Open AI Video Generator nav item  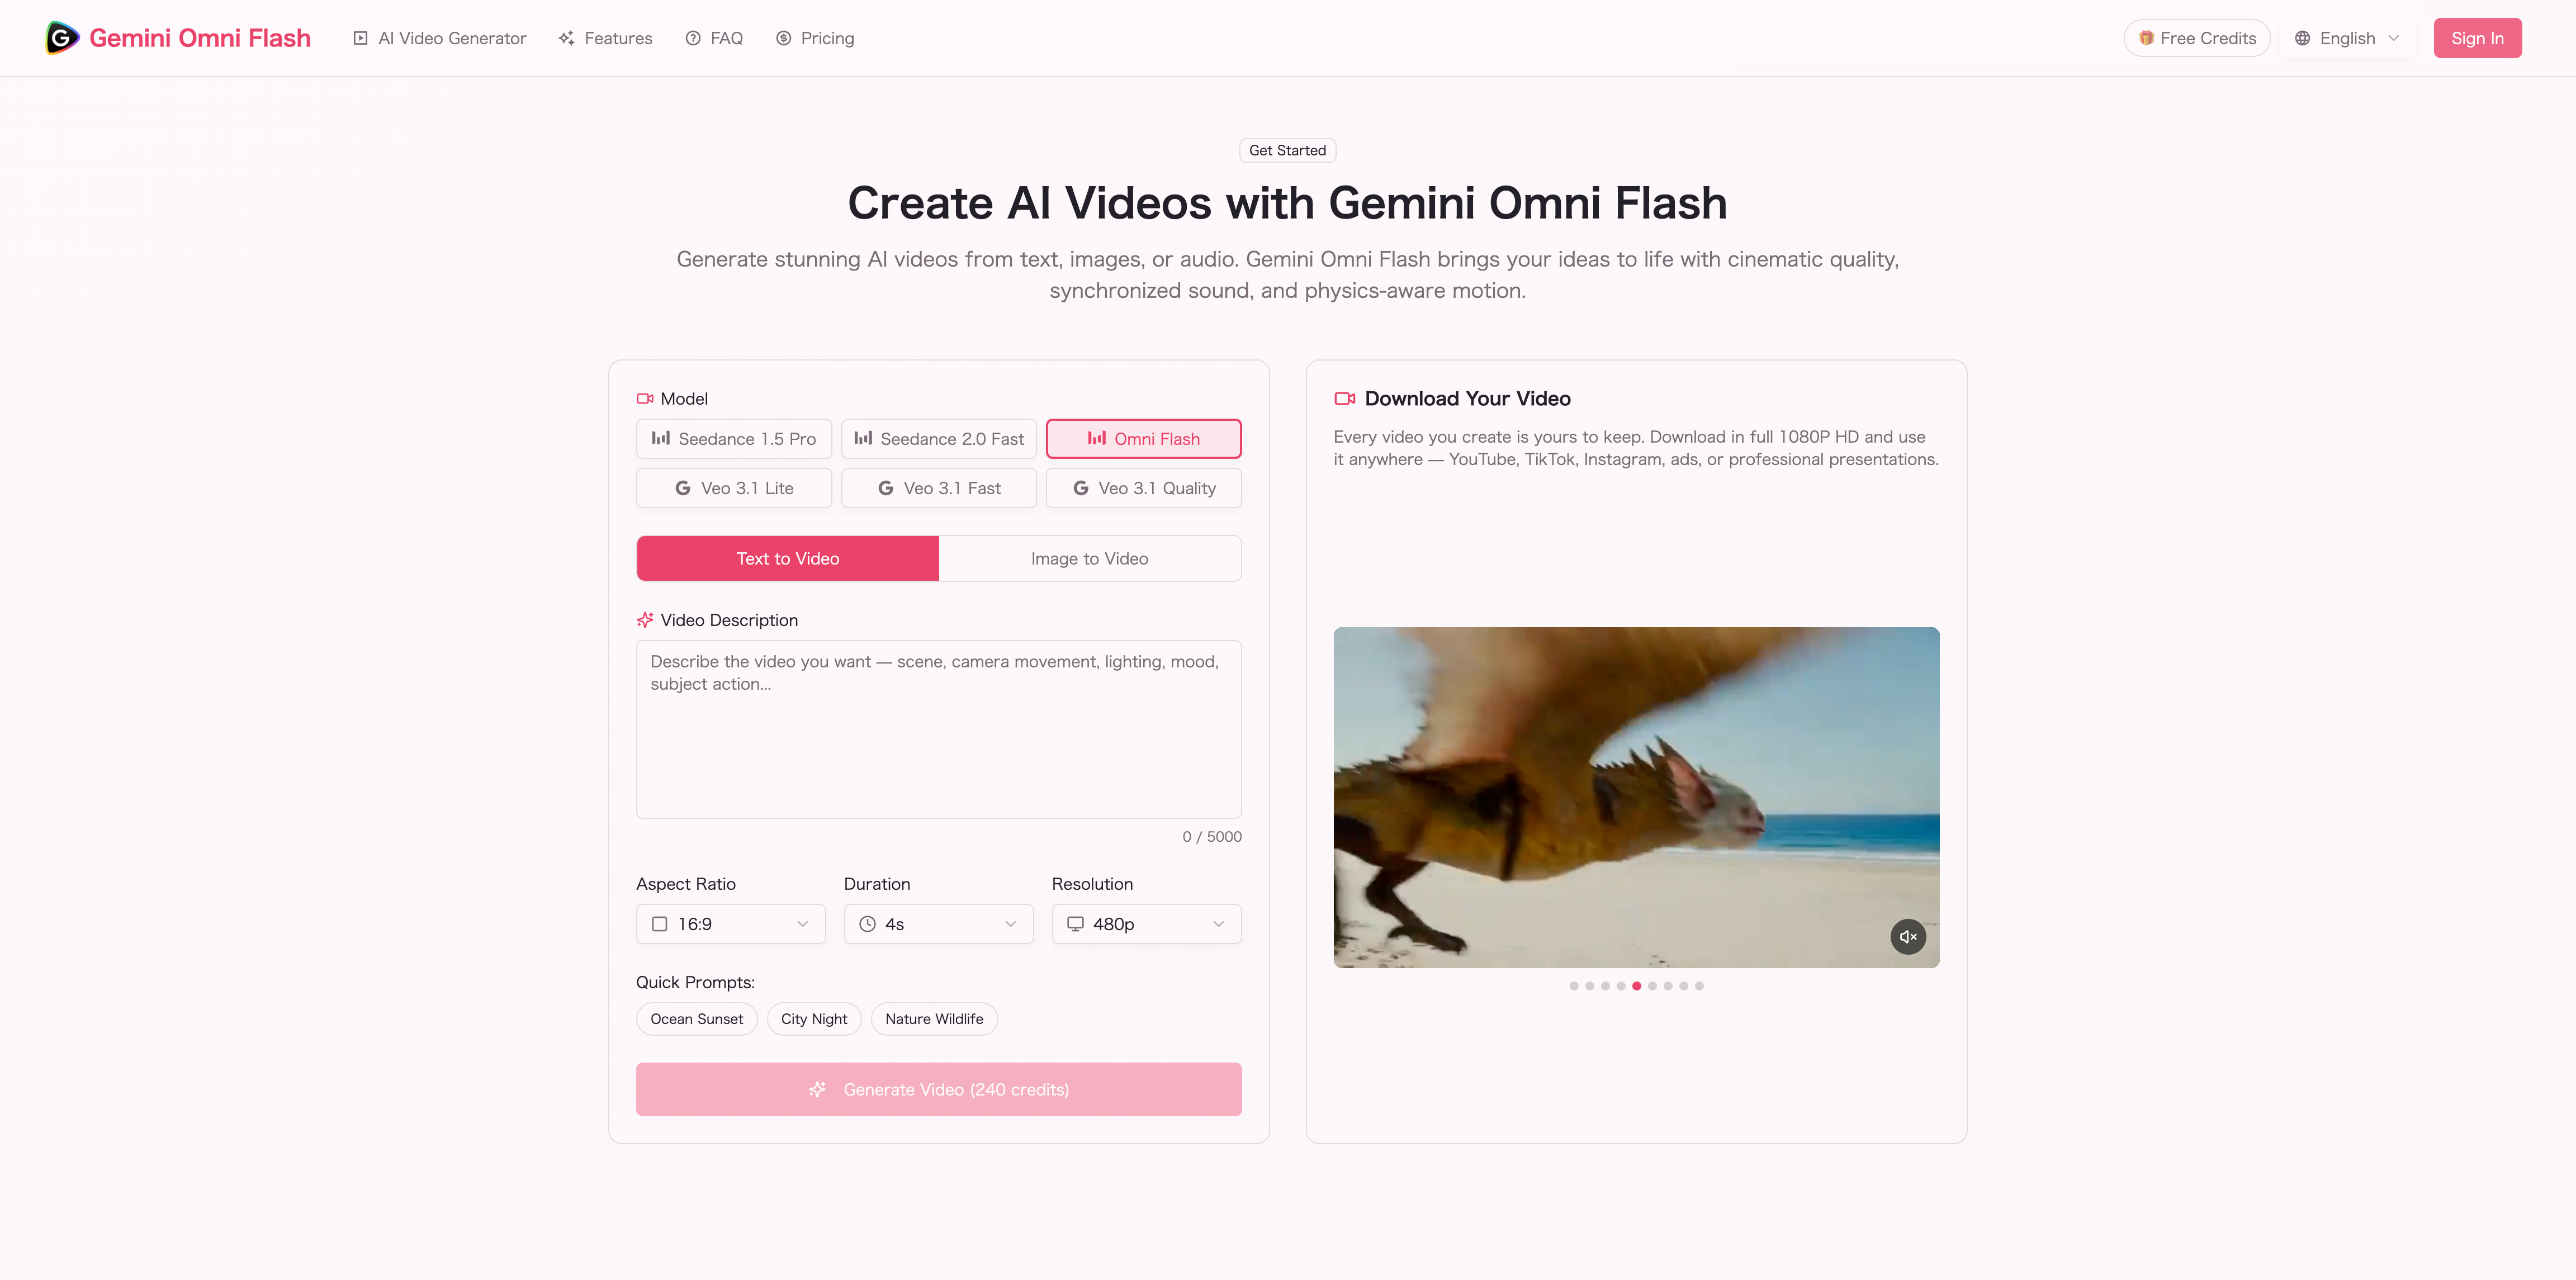[439, 38]
